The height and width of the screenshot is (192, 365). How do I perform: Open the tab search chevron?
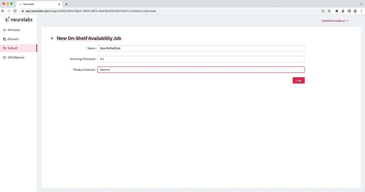pyautogui.click(x=361, y=4)
